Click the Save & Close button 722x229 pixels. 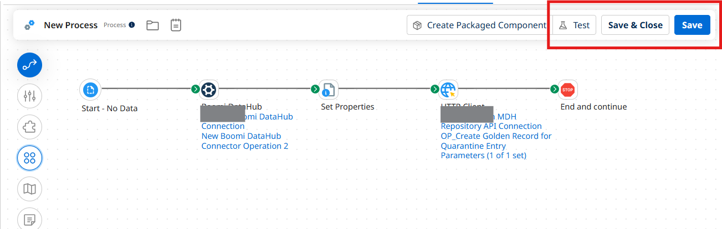635,25
